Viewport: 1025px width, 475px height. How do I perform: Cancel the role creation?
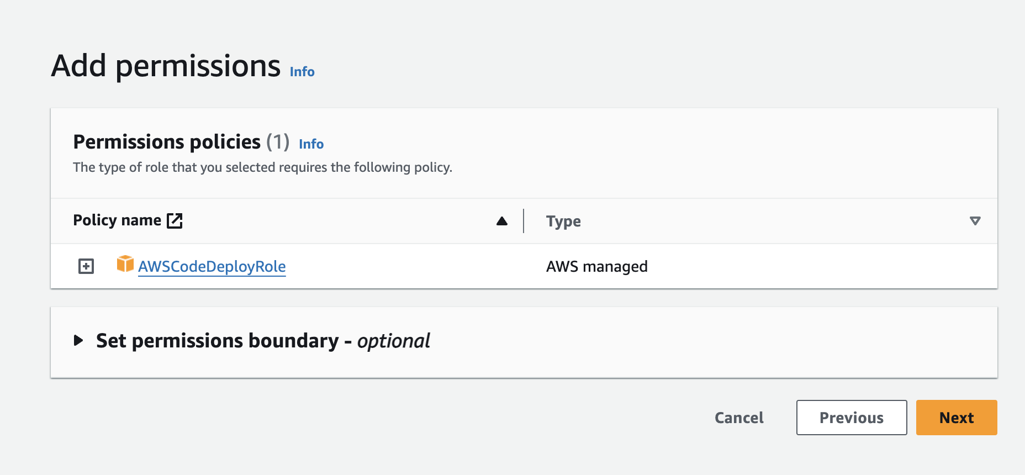click(x=739, y=418)
